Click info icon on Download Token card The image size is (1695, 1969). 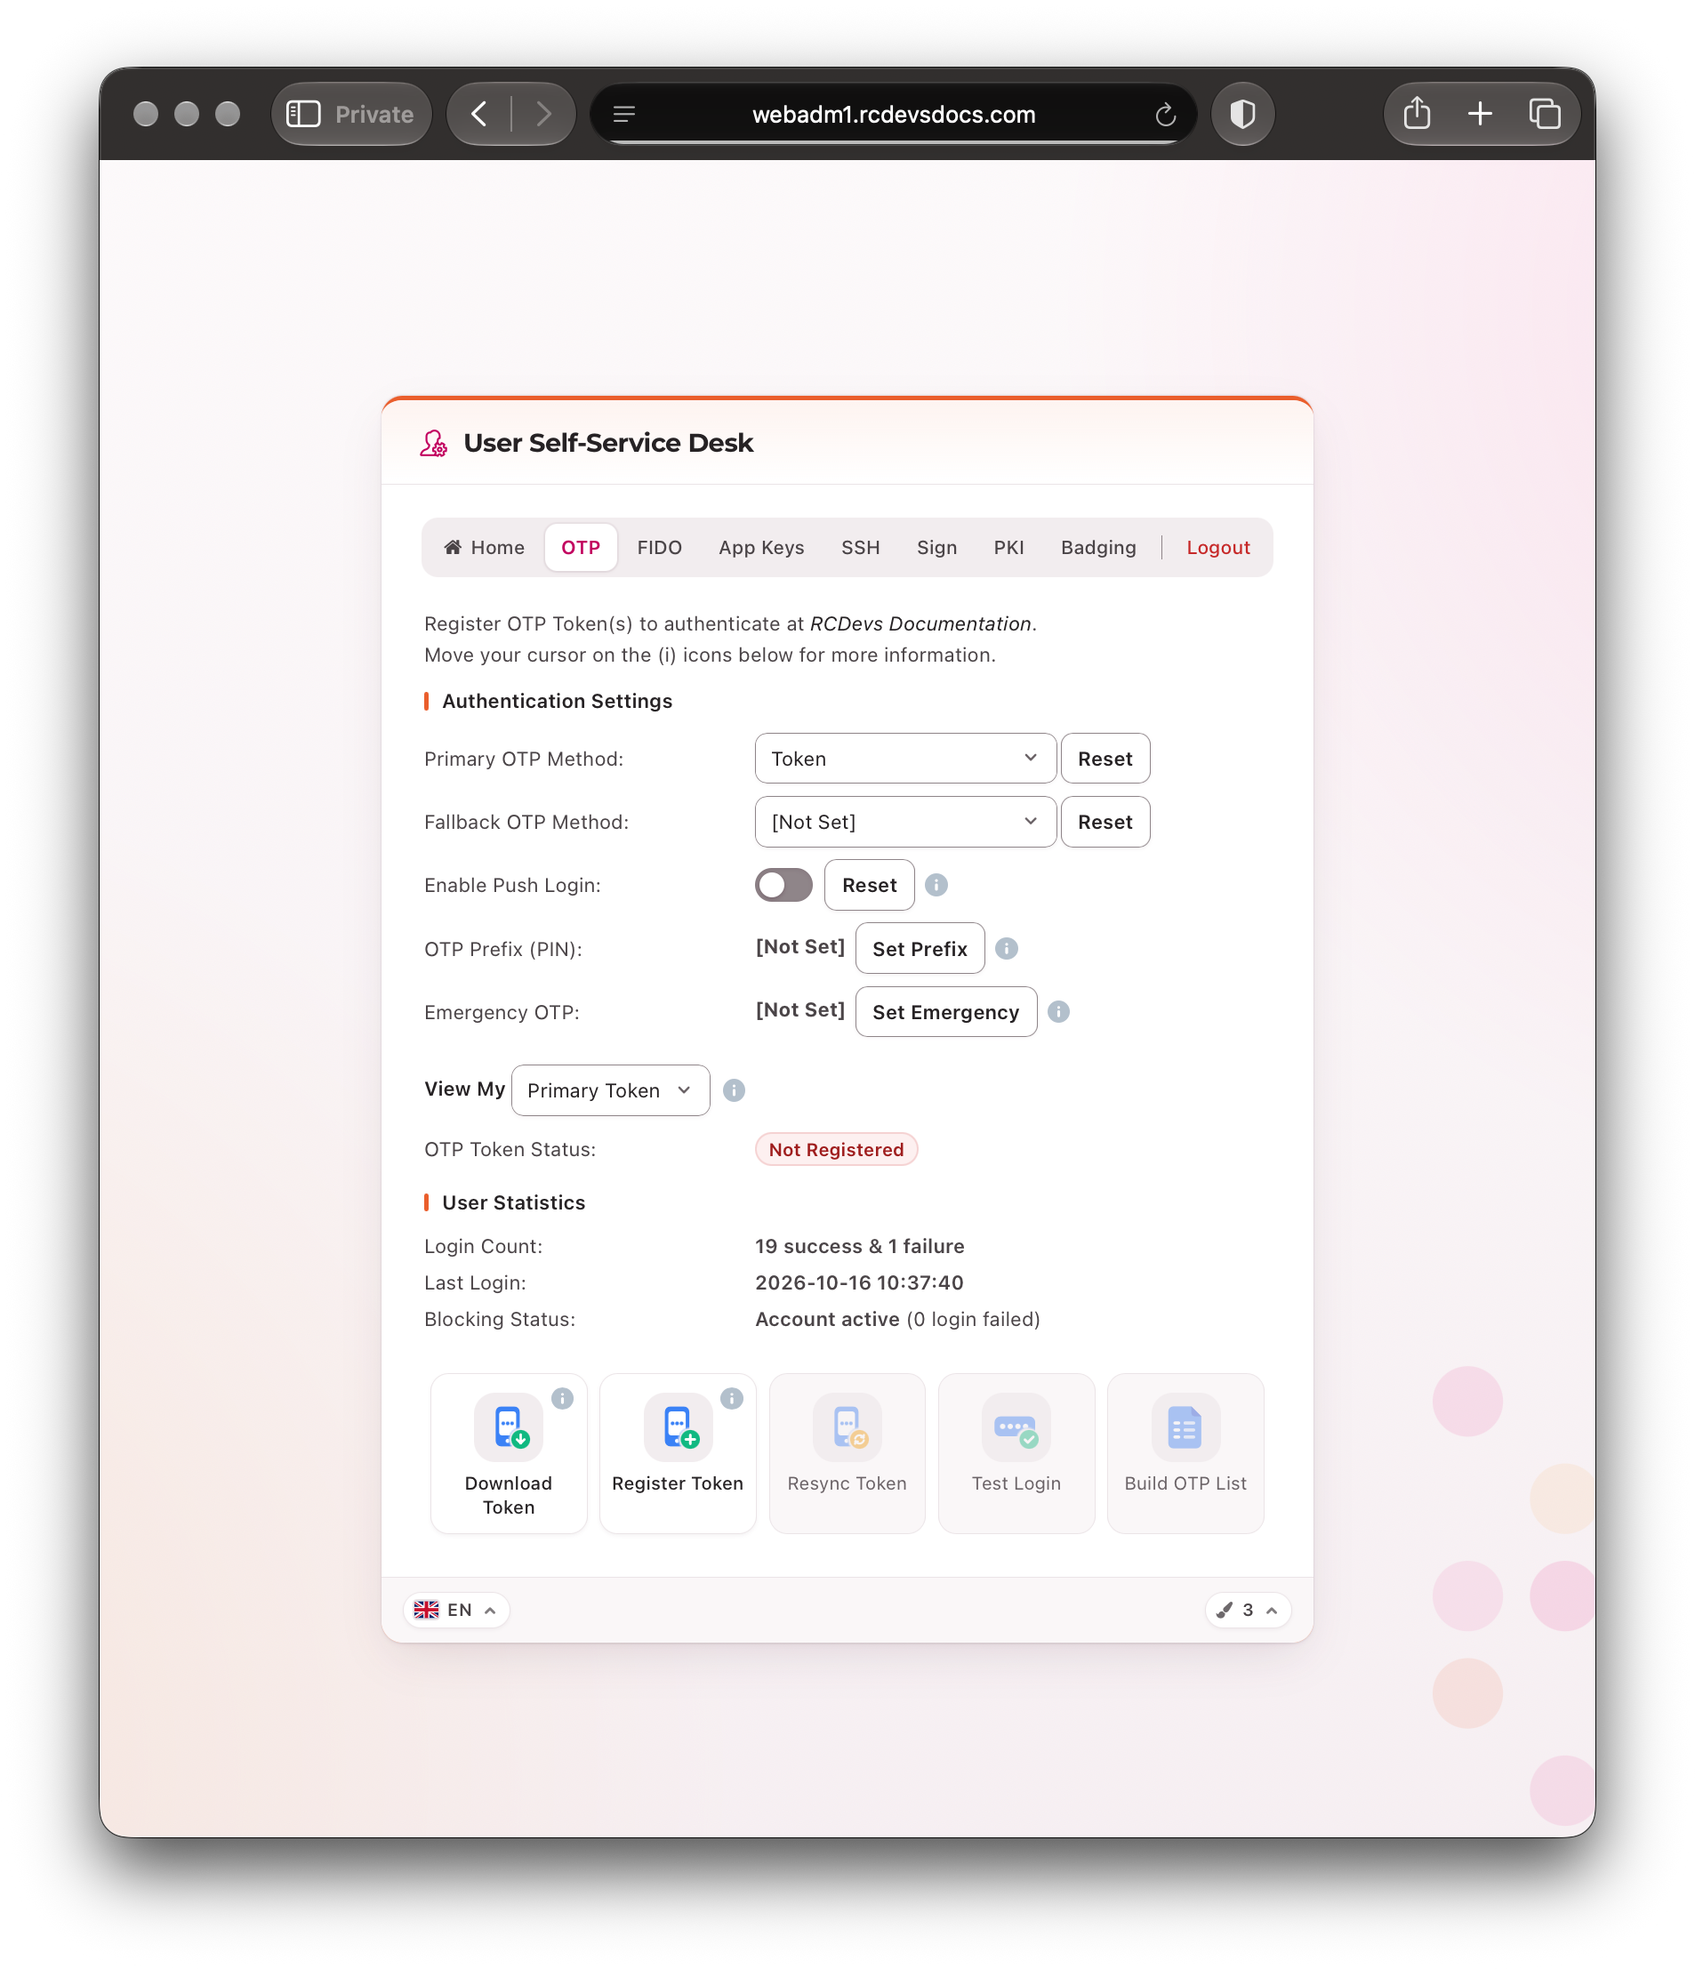coord(562,1398)
